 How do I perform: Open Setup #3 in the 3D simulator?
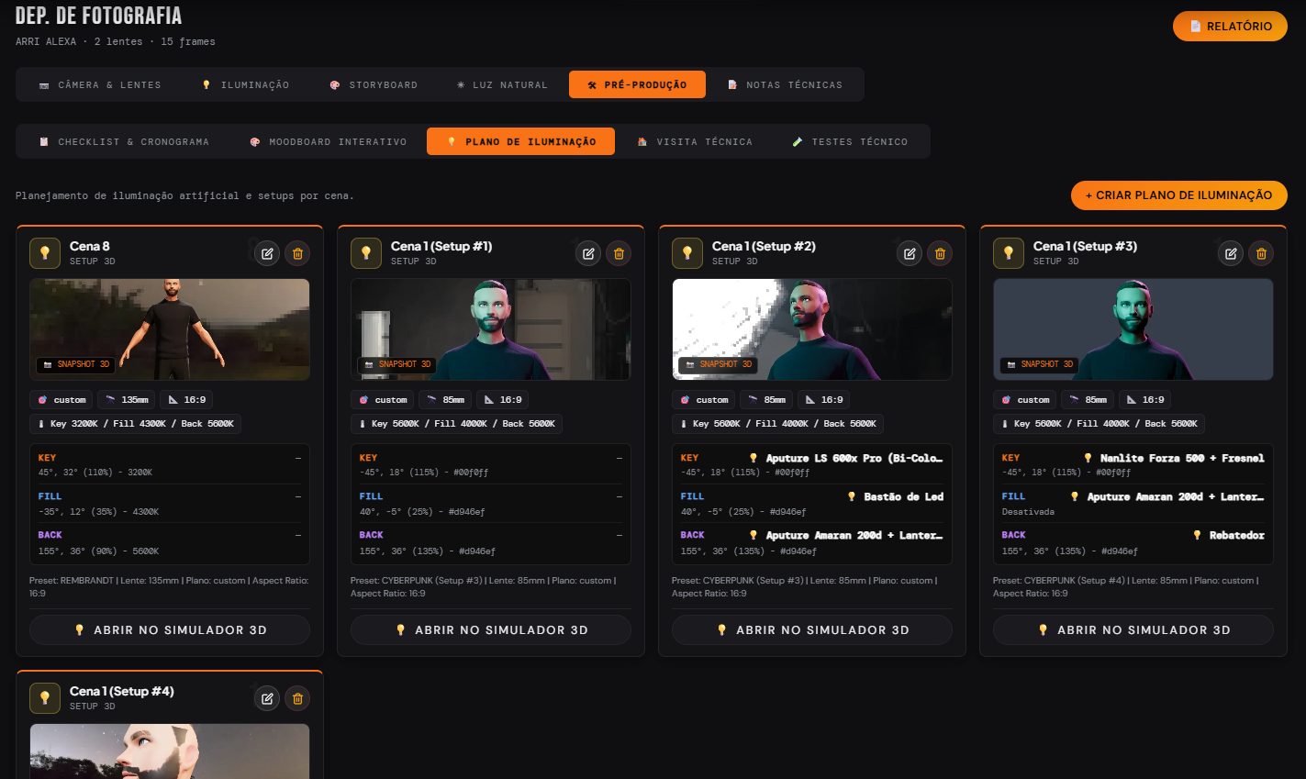[x=1133, y=630]
